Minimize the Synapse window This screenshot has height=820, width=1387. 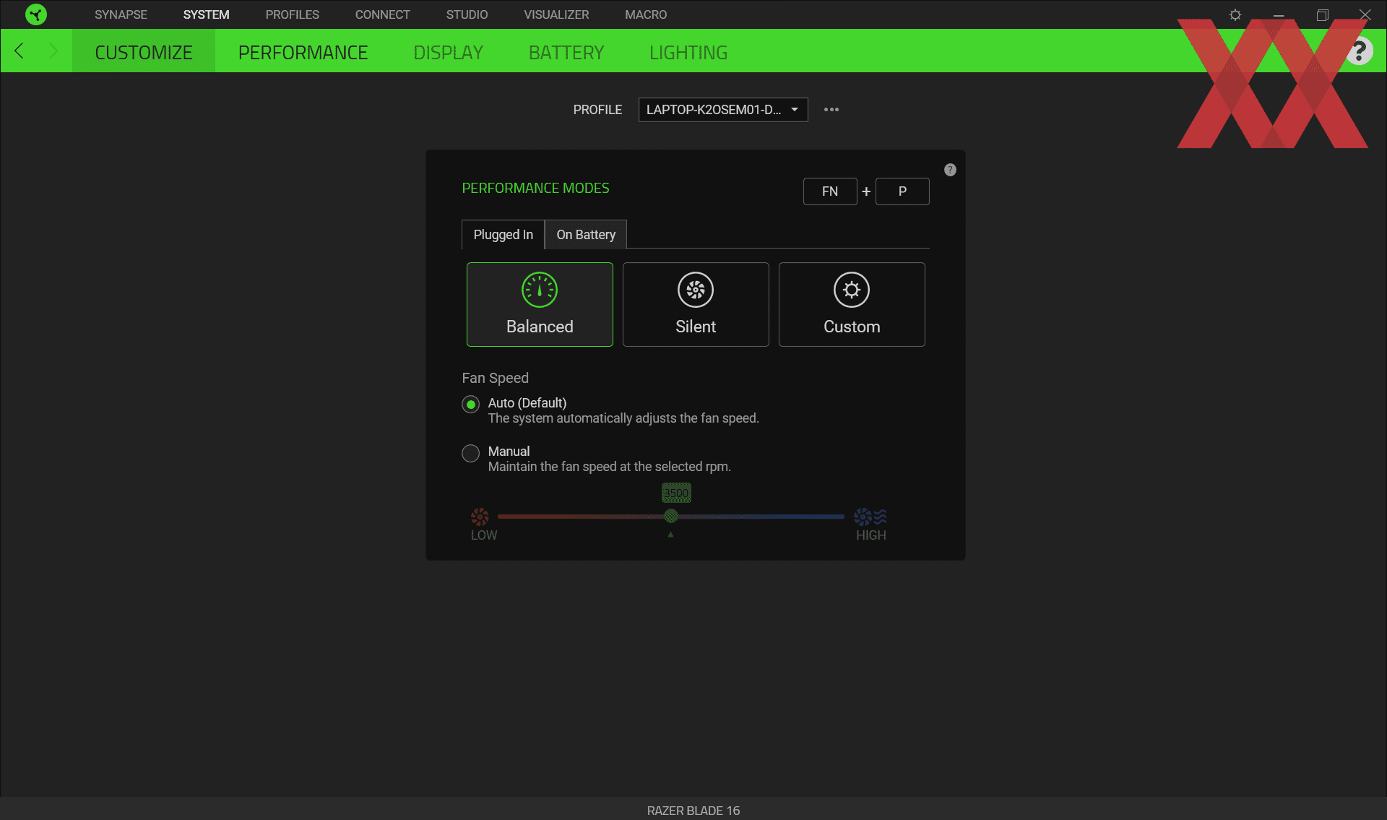pyautogui.click(x=1279, y=14)
